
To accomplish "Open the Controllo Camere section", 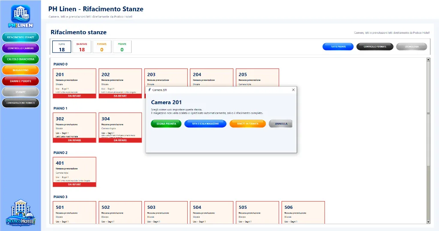I will click(x=21, y=48).
